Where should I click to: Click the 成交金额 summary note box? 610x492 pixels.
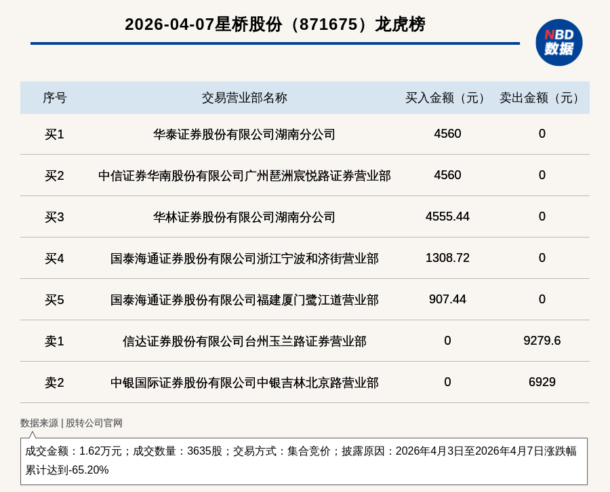304,461
